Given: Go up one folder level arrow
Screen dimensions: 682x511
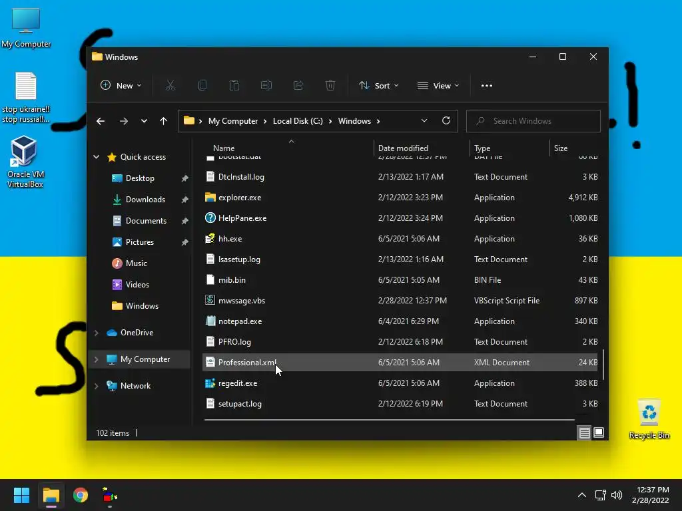Looking at the screenshot, I should tap(164, 121).
